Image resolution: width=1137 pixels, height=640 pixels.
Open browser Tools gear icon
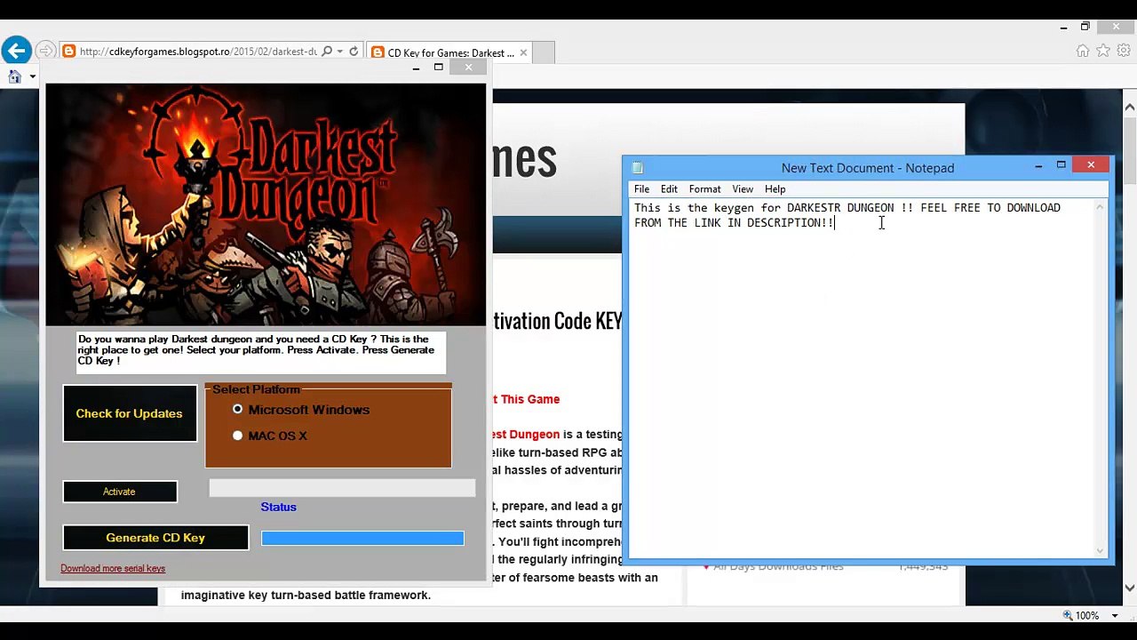pyautogui.click(x=1124, y=52)
